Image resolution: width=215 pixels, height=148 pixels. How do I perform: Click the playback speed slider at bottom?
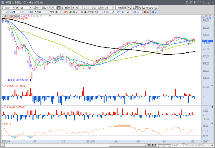click(164, 145)
